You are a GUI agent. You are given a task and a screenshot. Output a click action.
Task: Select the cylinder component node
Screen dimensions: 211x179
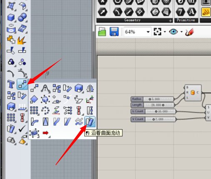tap(193, 92)
